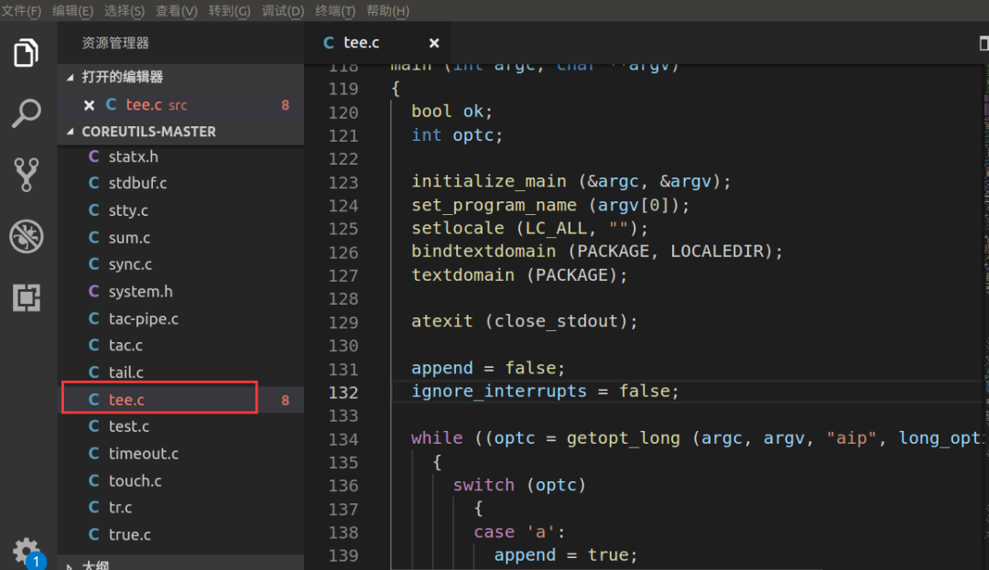Open the Explorer view in the activity bar
989x570 pixels.
26,53
